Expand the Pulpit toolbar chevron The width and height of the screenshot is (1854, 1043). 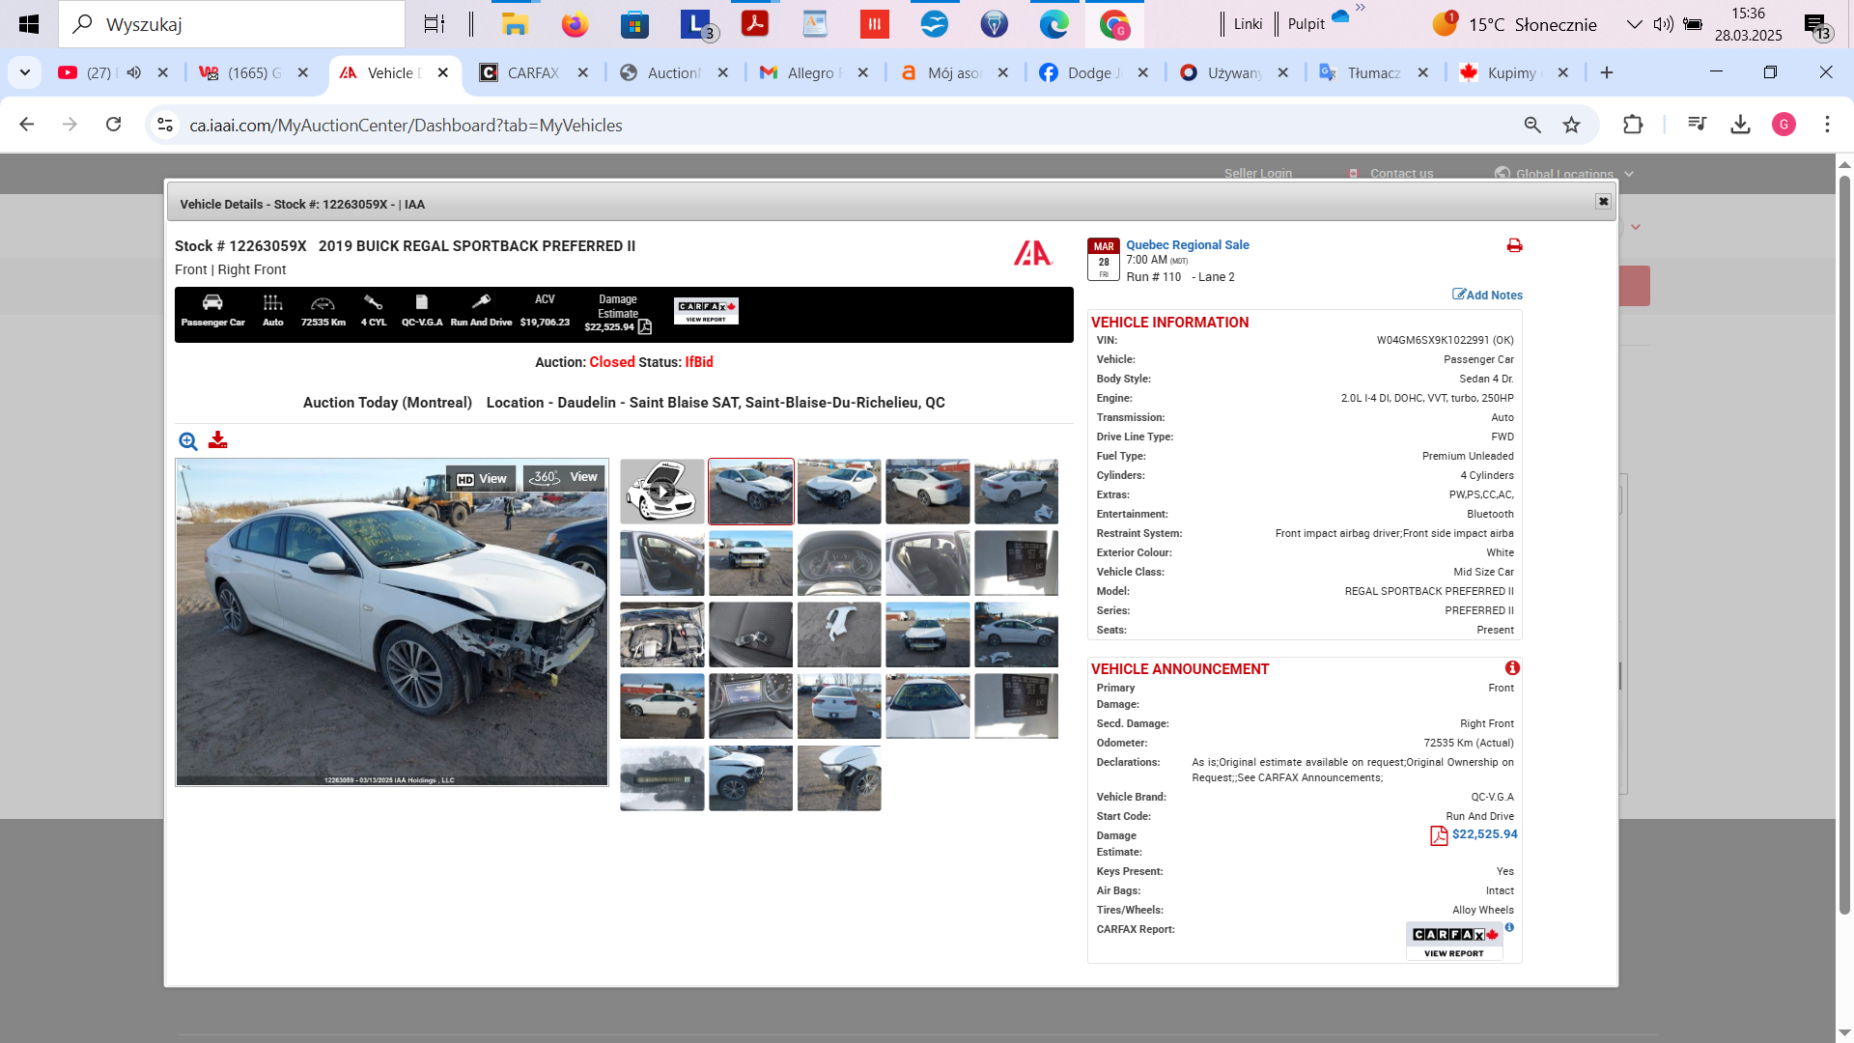pyautogui.click(x=1360, y=8)
